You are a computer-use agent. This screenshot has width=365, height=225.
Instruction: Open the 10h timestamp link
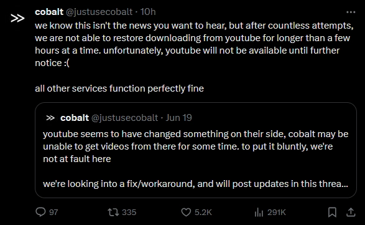[148, 12]
